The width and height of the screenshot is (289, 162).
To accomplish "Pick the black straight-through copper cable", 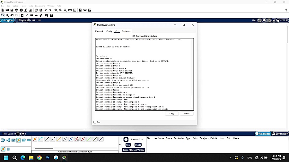I will pyautogui.click(x=47, y=139).
